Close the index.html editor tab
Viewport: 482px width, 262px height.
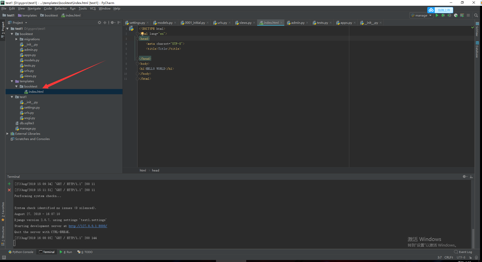(281, 23)
